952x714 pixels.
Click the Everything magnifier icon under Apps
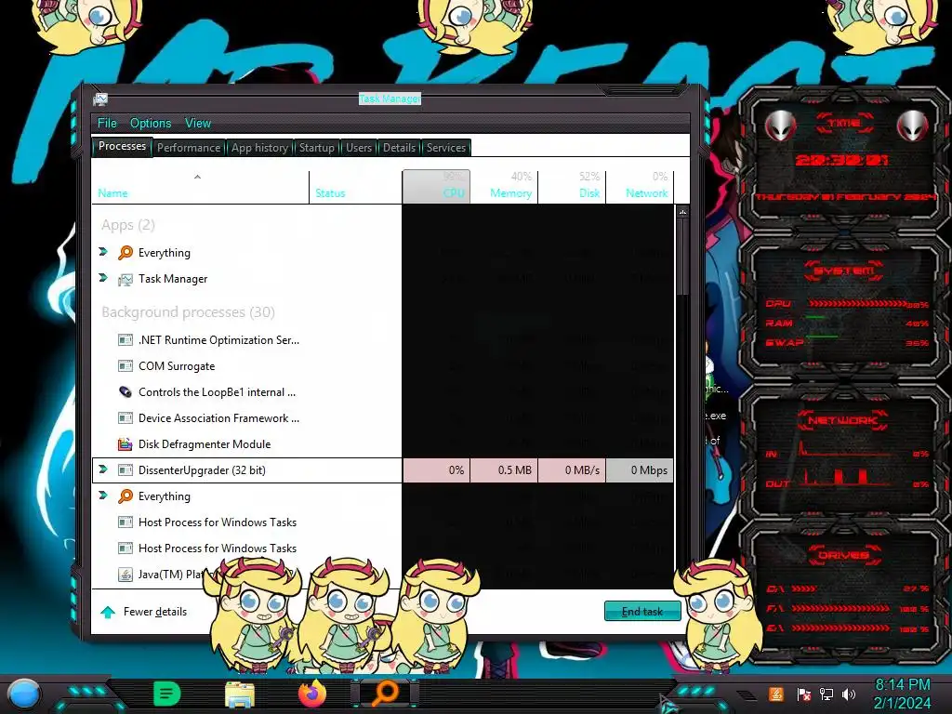point(126,253)
